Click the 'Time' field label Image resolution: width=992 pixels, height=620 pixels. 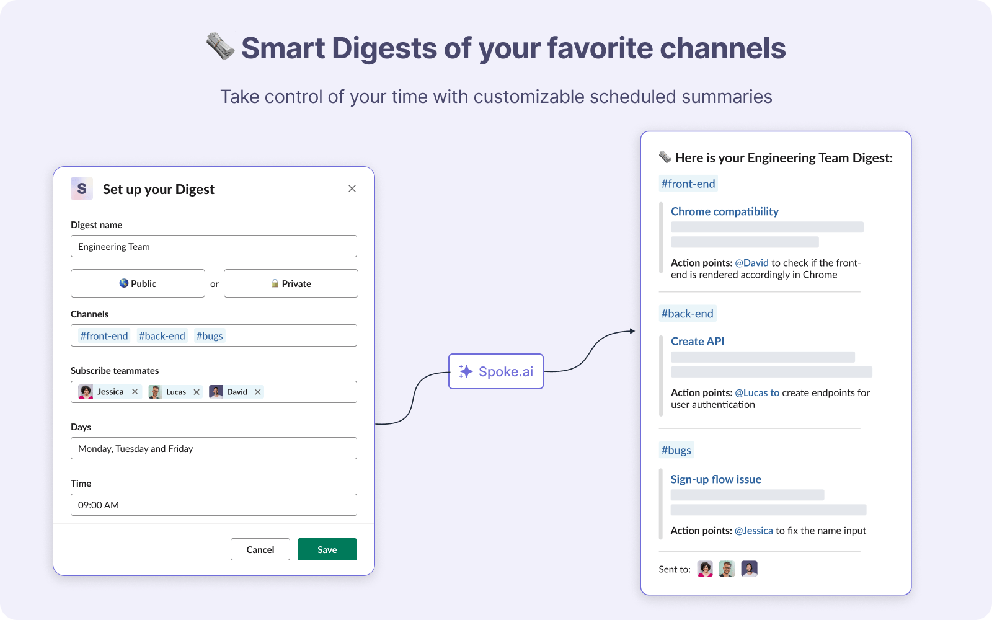pyautogui.click(x=81, y=484)
